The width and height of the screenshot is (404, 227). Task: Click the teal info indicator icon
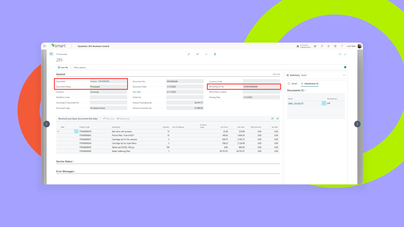tap(345, 67)
